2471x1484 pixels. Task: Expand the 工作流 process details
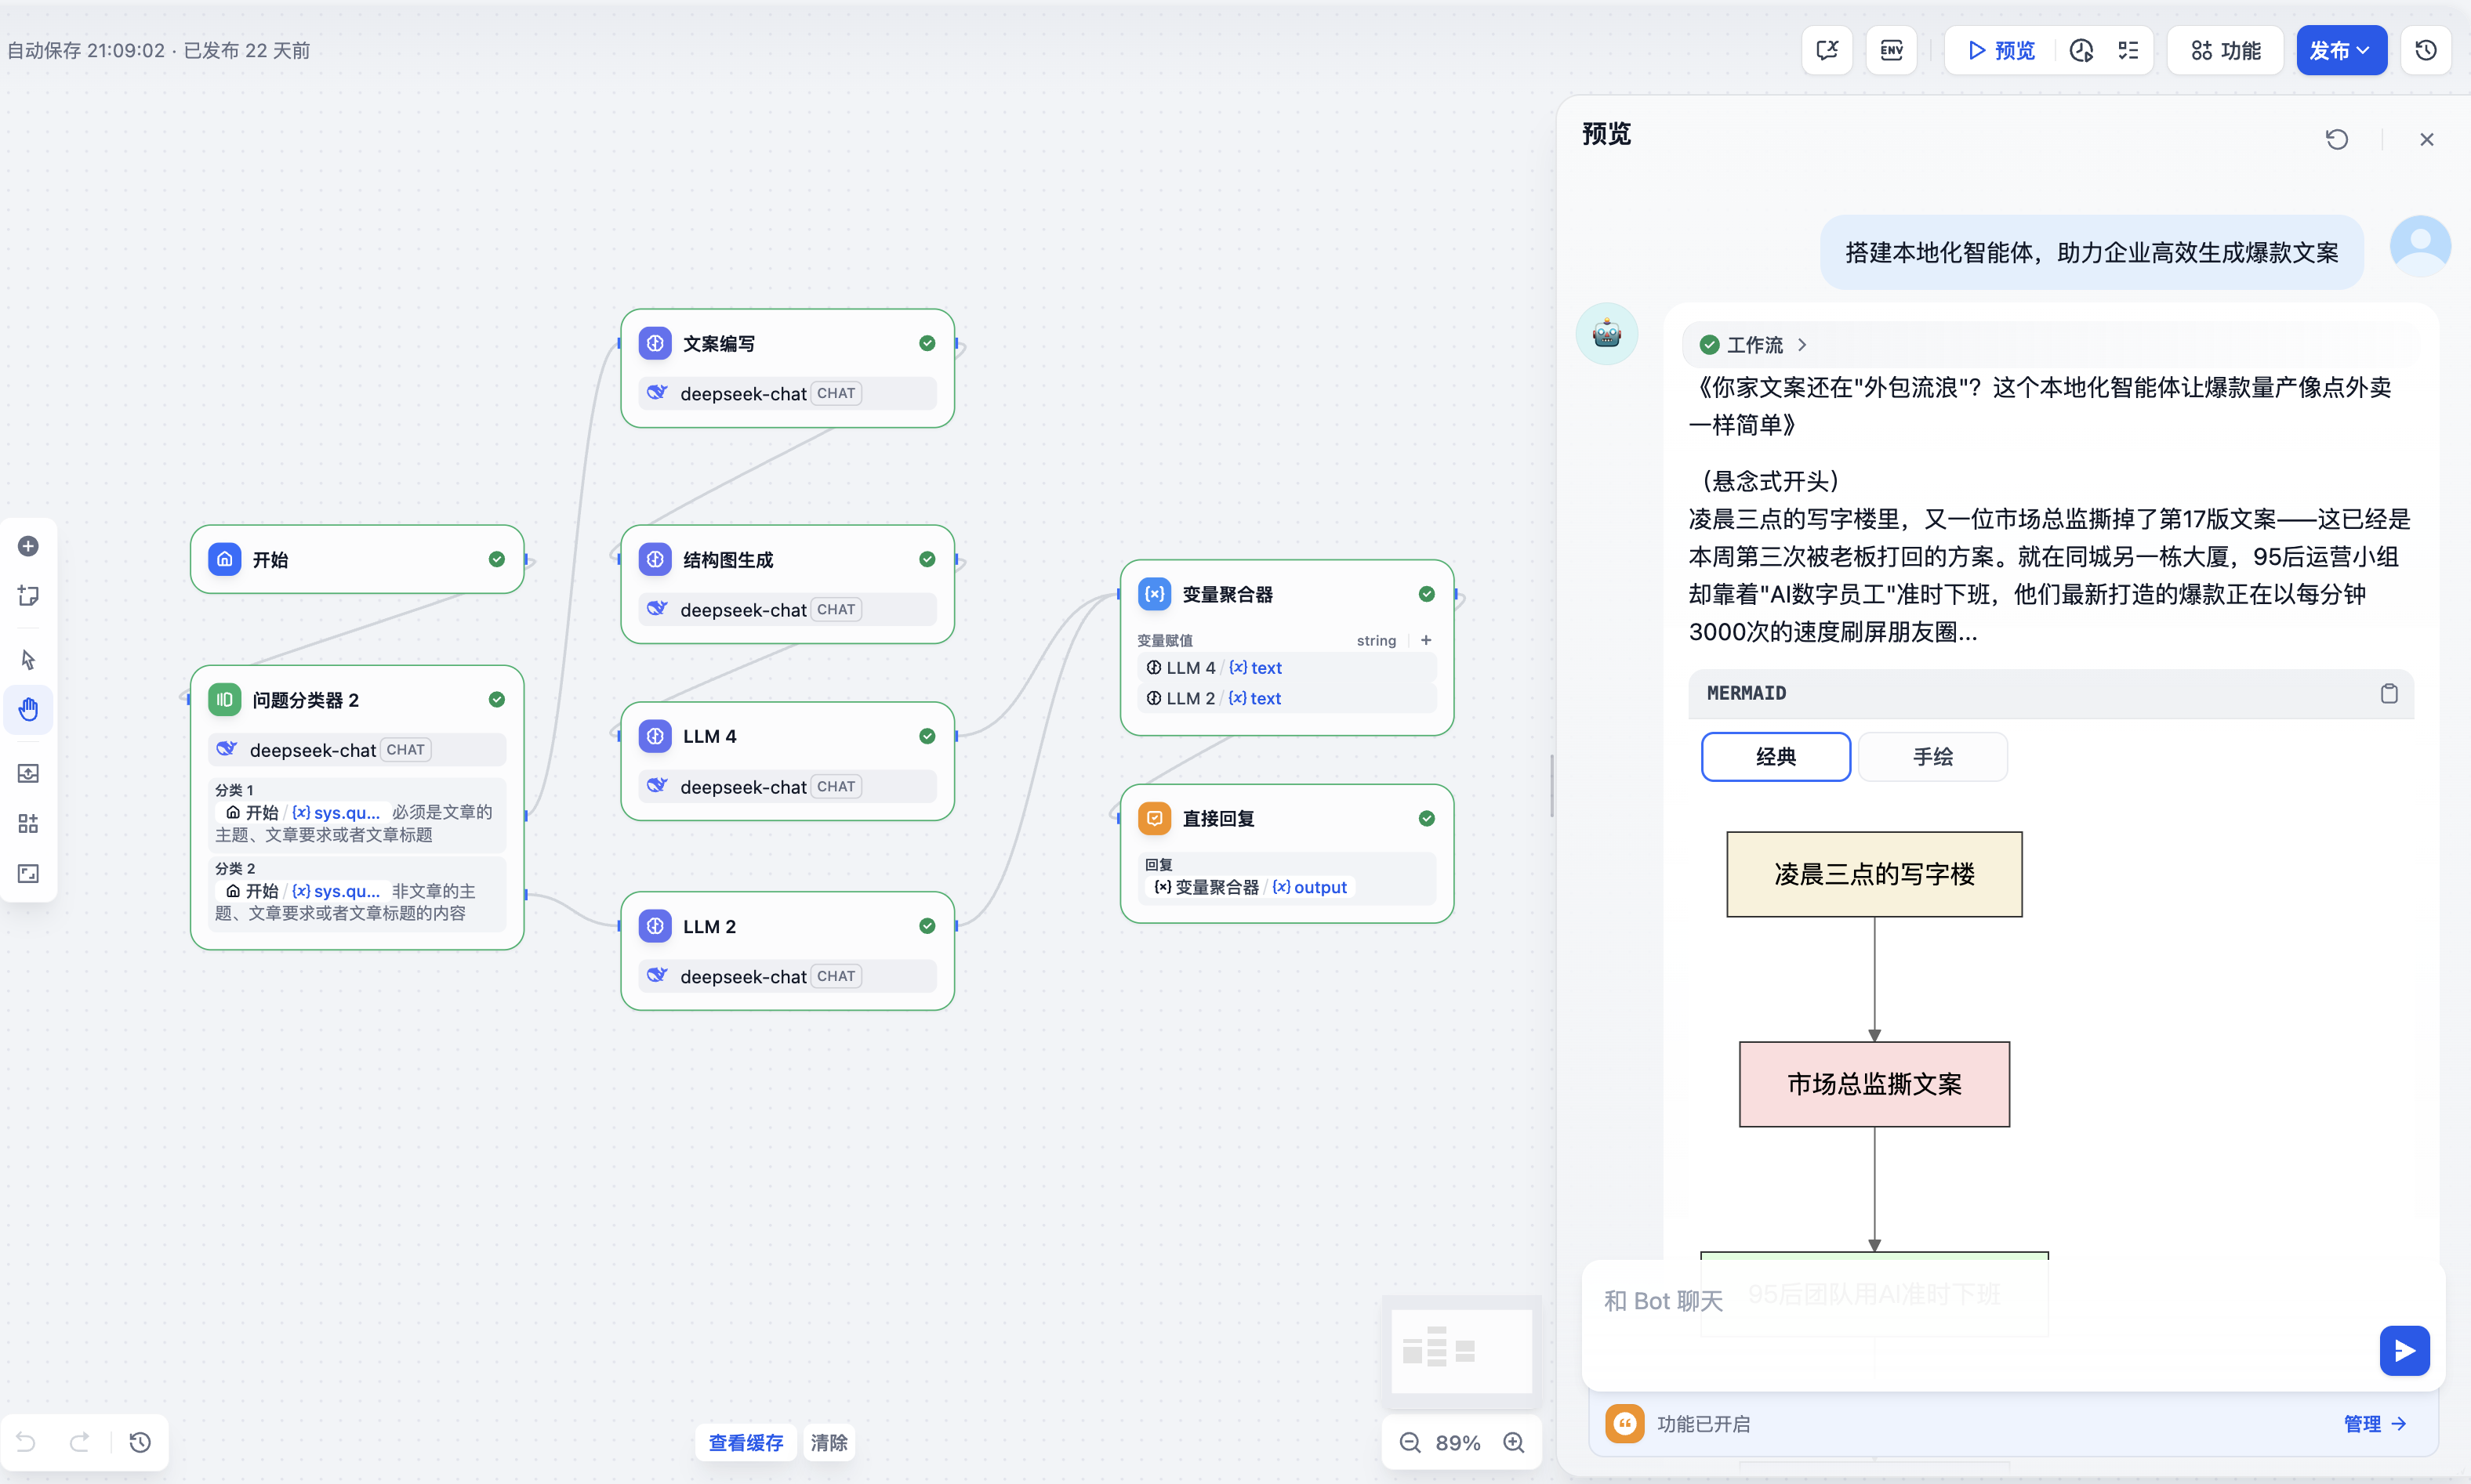pyautogui.click(x=1754, y=345)
